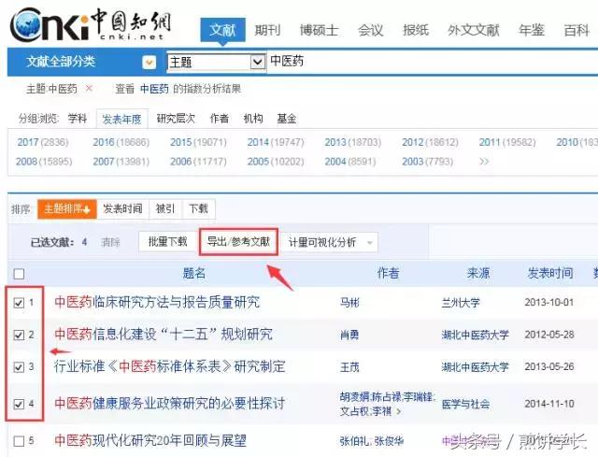Switch to the 博硕士 tab
Screen dimensions: 598x457
[x=319, y=30]
